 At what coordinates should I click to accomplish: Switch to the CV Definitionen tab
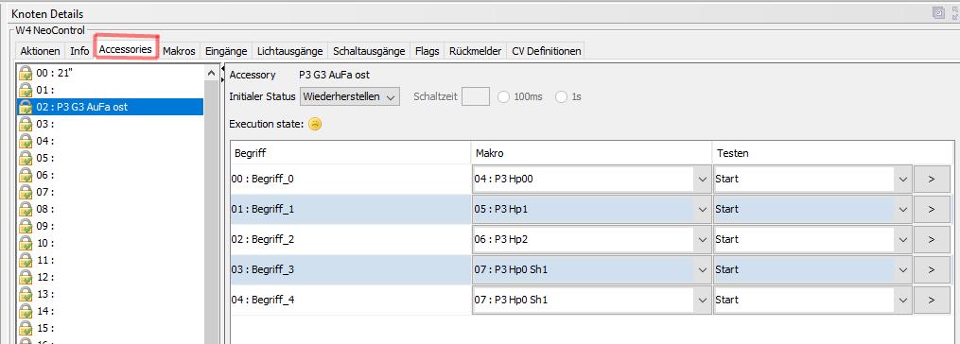pyautogui.click(x=546, y=51)
